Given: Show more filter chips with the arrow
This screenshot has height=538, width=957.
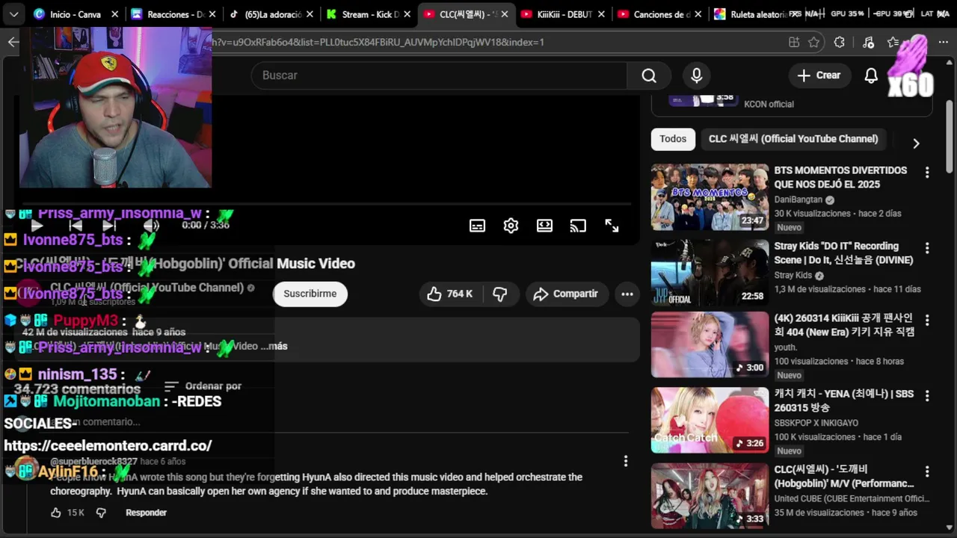Looking at the screenshot, I should click(916, 143).
